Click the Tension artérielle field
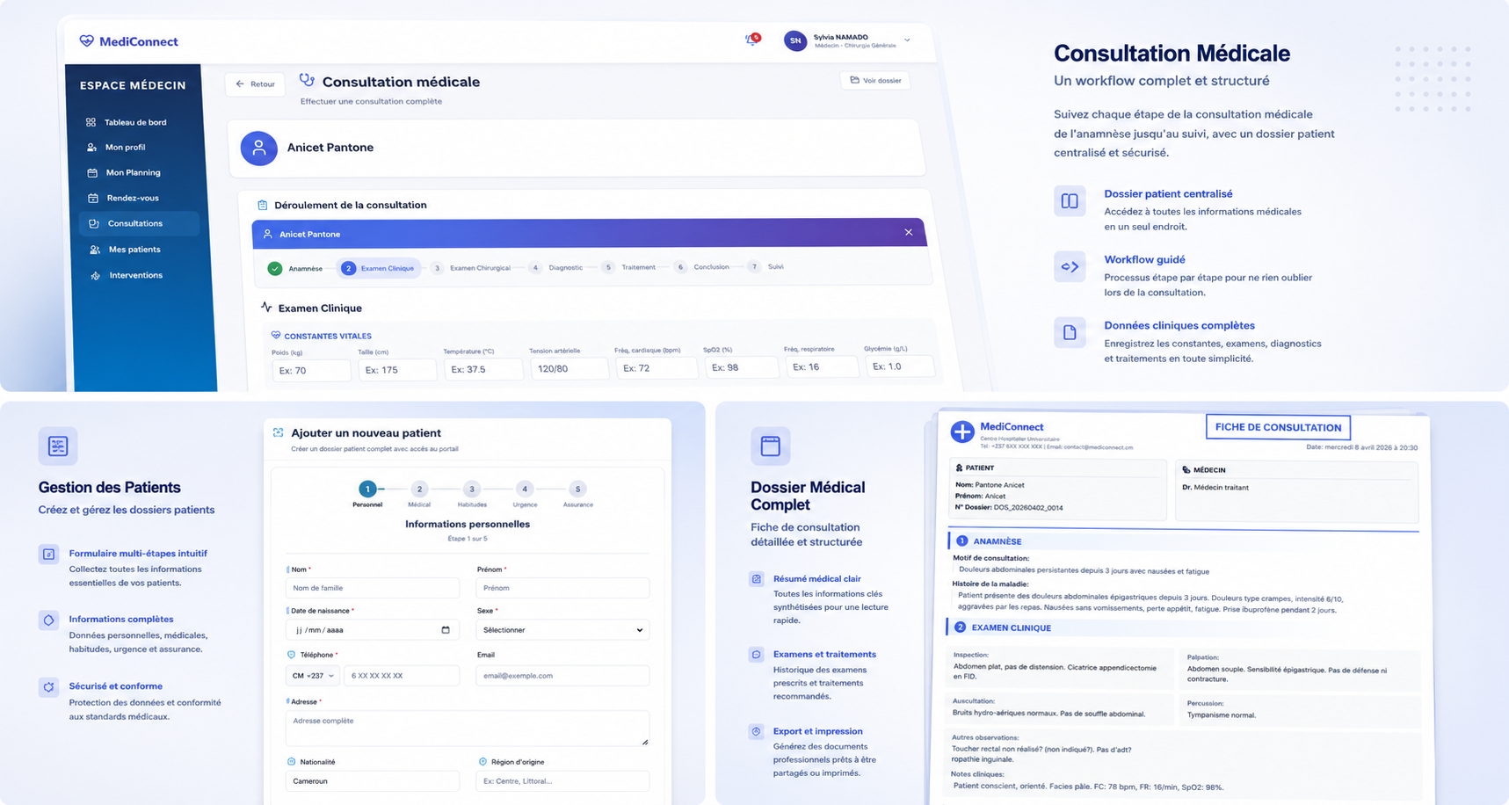This screenshot has width=1509, height=805. click(570, 368)
